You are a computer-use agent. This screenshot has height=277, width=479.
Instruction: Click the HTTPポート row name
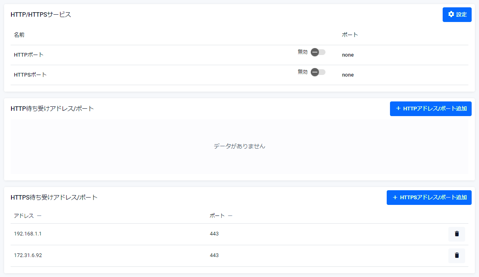pos(29,55)
